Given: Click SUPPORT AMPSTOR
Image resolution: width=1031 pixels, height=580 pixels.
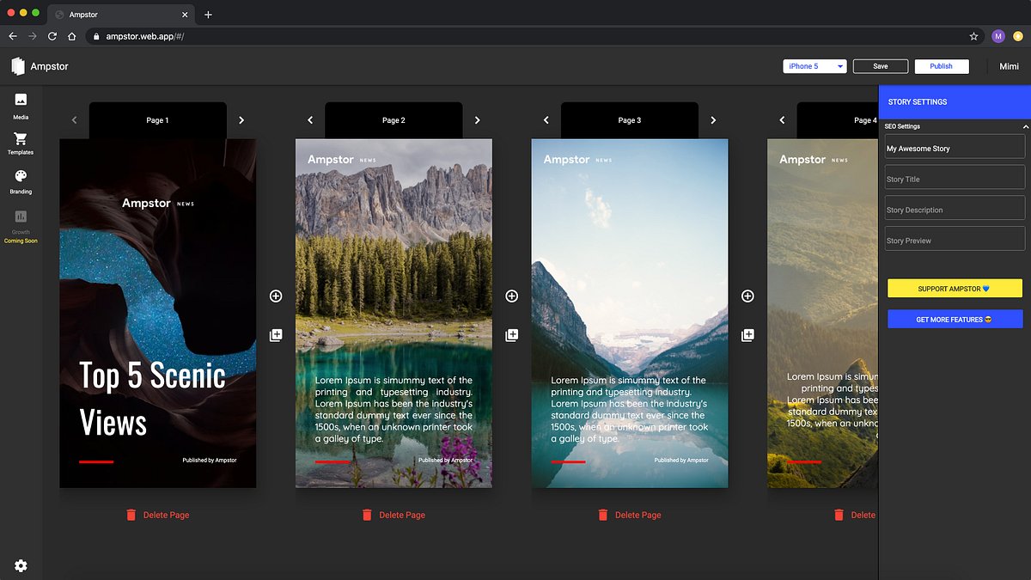Looking at the screenshot, I should tap(955, 288).
